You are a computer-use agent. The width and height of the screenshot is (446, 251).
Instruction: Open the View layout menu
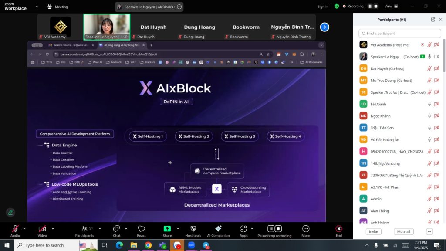(391, 6)
